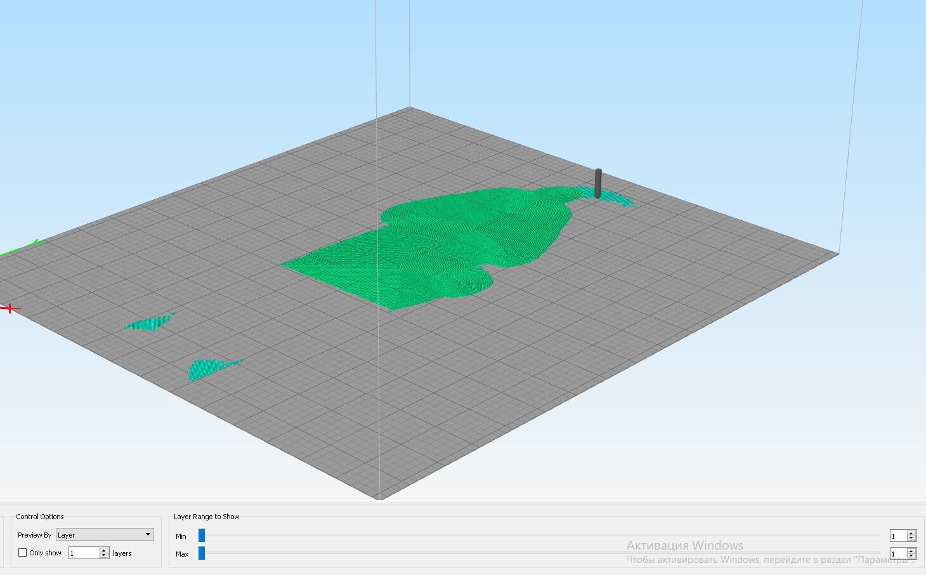Decrement the Min layer value spinner
Image resolution: width=926 pixels, height=575 pixels.
click(x=911, y=539)
